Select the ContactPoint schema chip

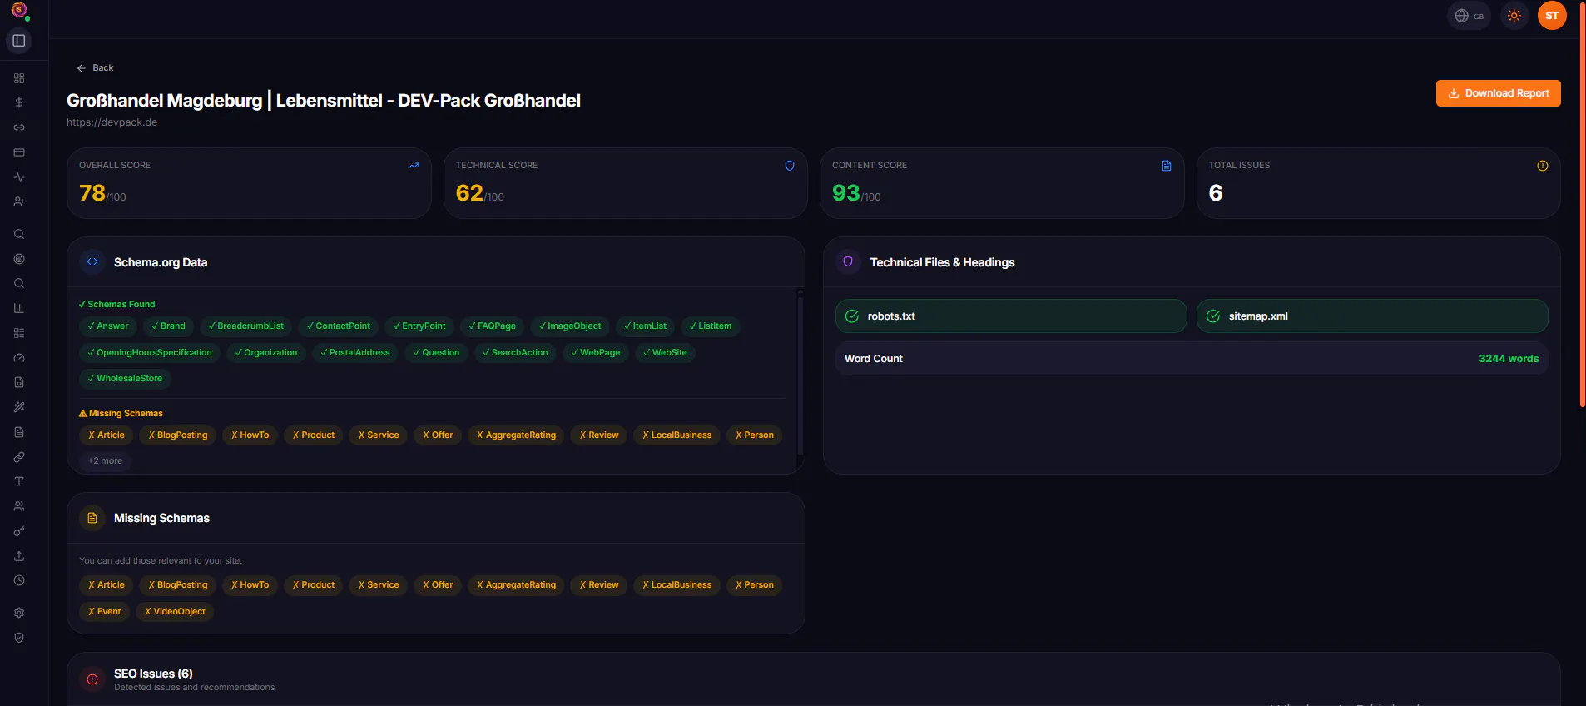click(x=339, y=326)
